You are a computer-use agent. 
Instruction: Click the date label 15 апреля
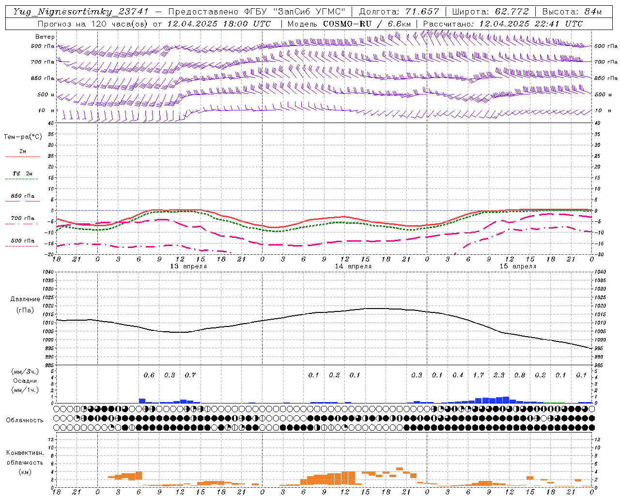pyautogui.click(x=518, y=266)
